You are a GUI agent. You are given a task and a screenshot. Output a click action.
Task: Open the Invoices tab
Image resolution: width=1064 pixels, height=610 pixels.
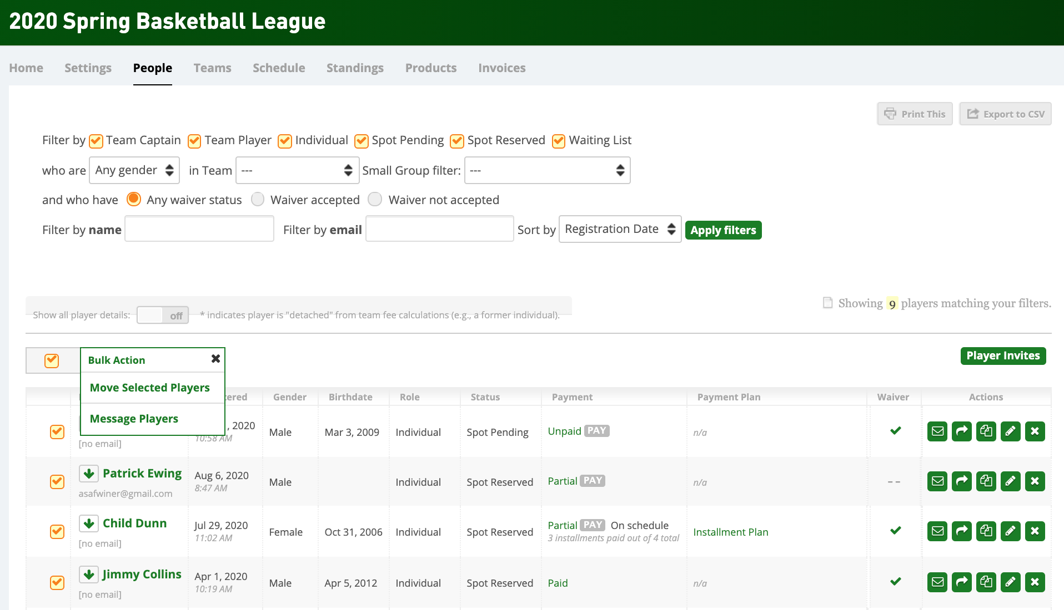[x=502, y=68]
